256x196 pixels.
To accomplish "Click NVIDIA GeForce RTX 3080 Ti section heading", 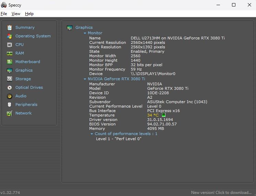I will coord(116,79).
